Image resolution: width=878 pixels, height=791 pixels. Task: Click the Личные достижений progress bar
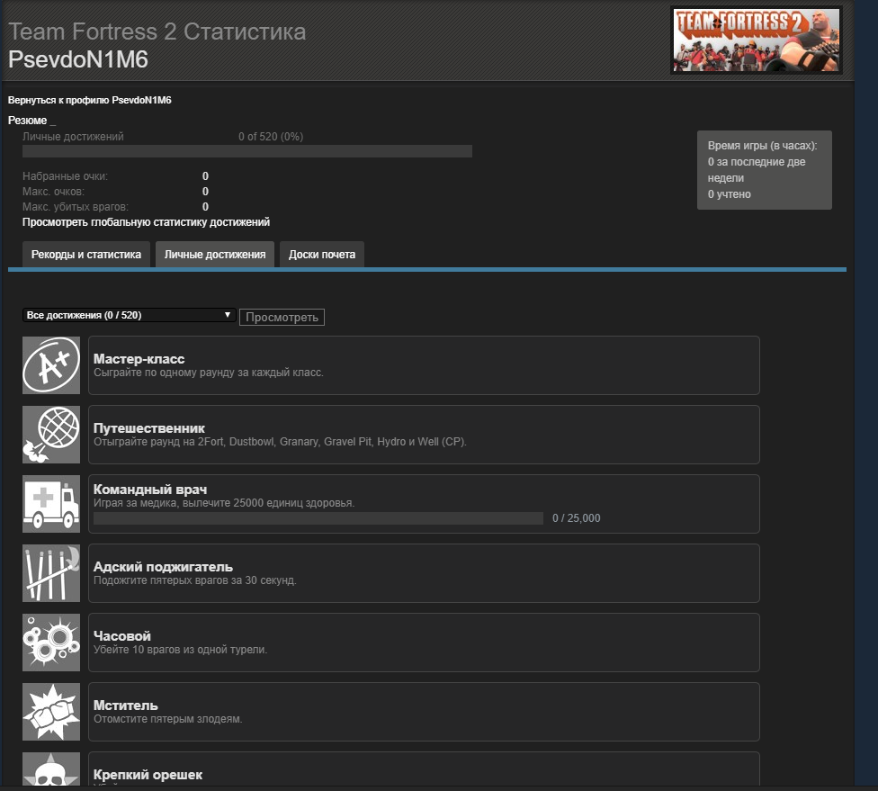(x=246, y=151)
